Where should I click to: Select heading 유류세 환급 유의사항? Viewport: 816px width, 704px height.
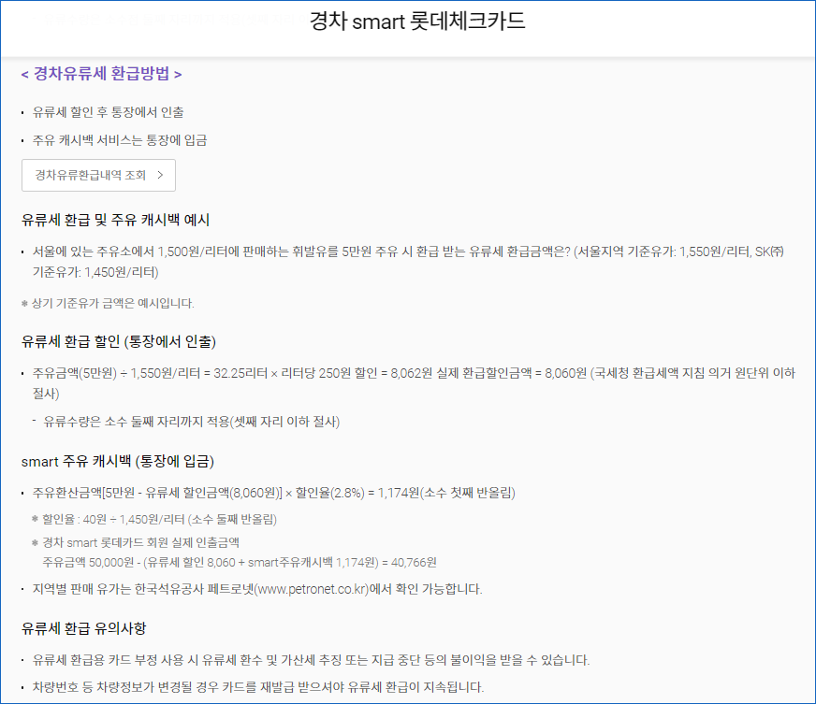tap(84, 628)
